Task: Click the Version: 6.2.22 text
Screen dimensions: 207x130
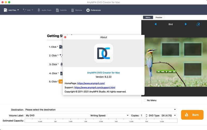Action: pos(103,77)
